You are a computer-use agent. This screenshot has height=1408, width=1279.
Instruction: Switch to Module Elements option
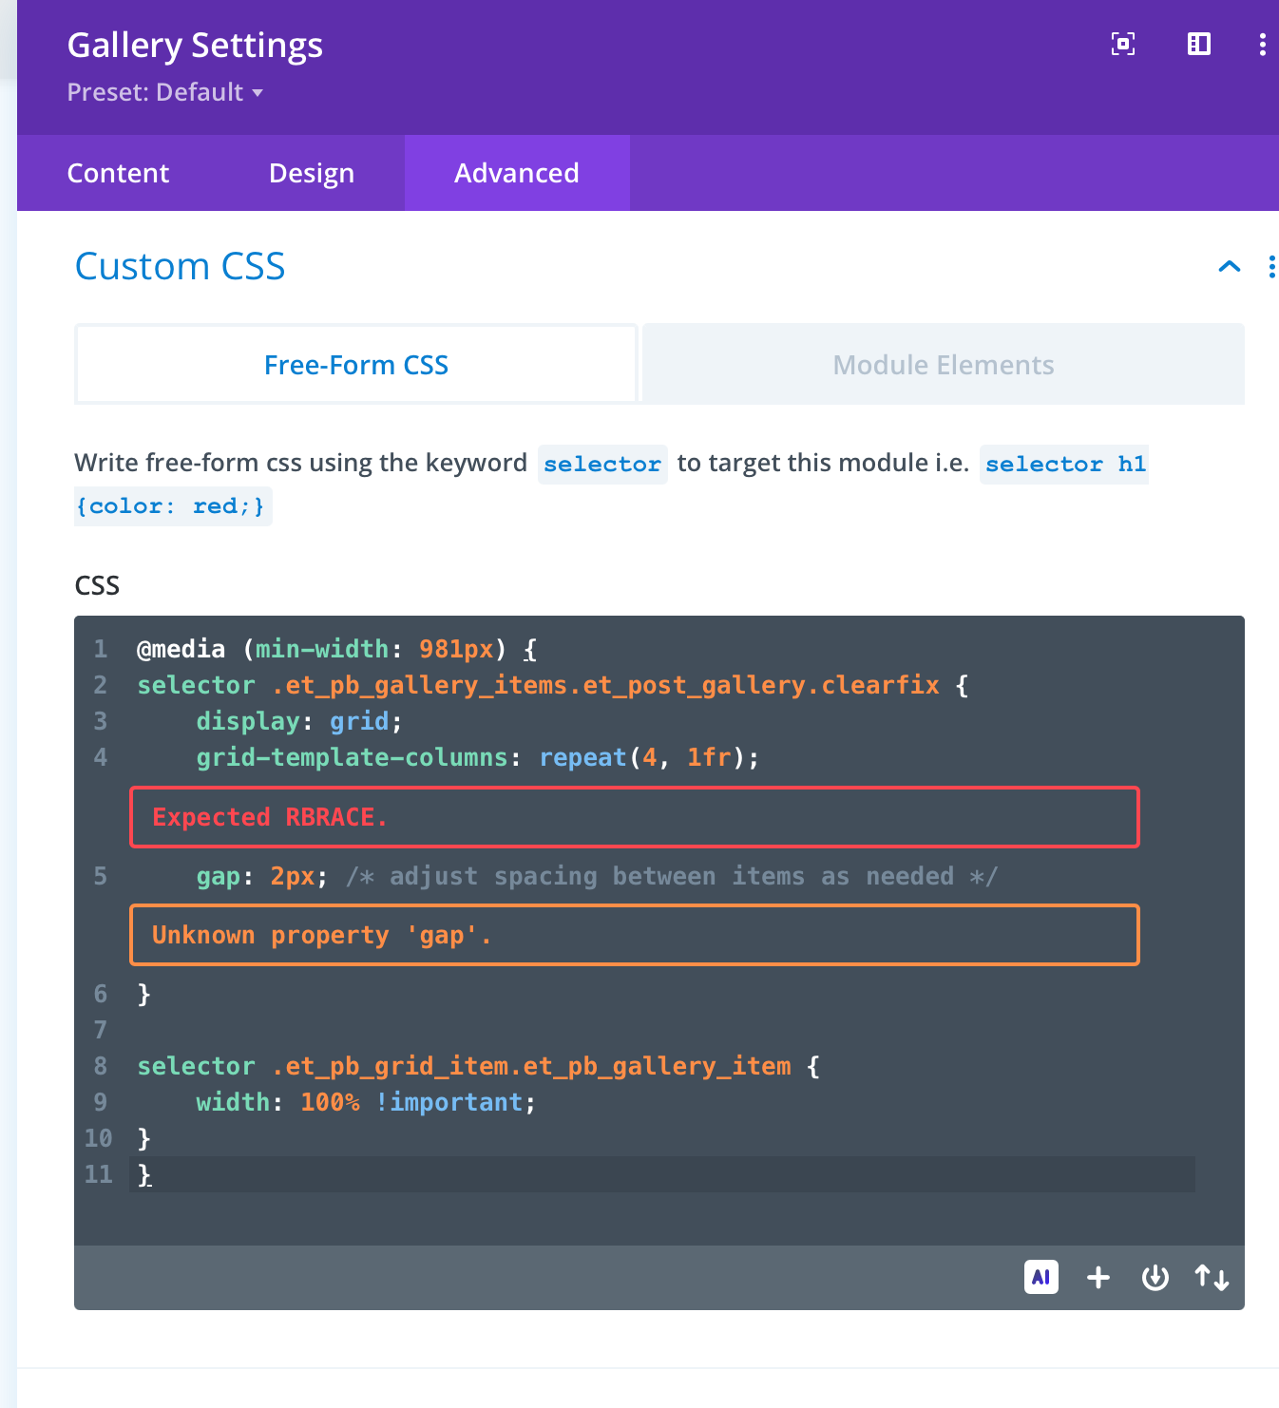pos(943,365)
